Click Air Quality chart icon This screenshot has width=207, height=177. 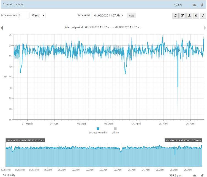pyautogui.click(x=195, y=175)
